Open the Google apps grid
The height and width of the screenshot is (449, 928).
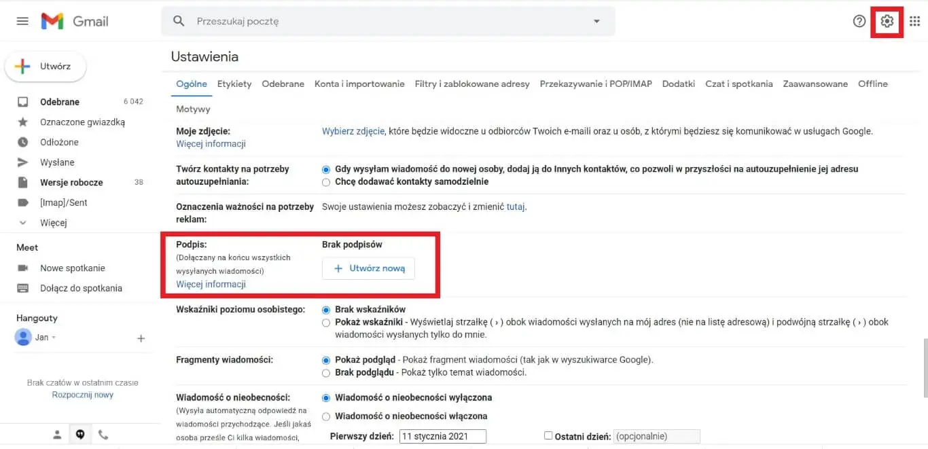point(914,21)
